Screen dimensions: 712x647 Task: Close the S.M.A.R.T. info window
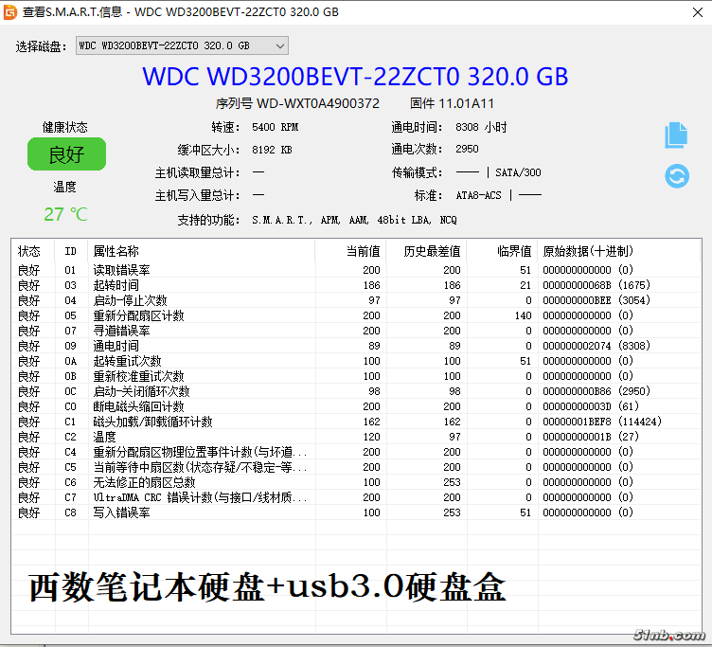698,12
